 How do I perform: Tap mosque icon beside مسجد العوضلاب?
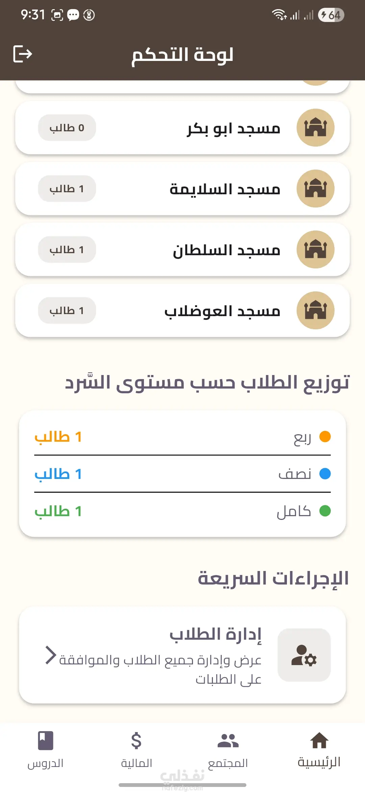coord(315,310)
